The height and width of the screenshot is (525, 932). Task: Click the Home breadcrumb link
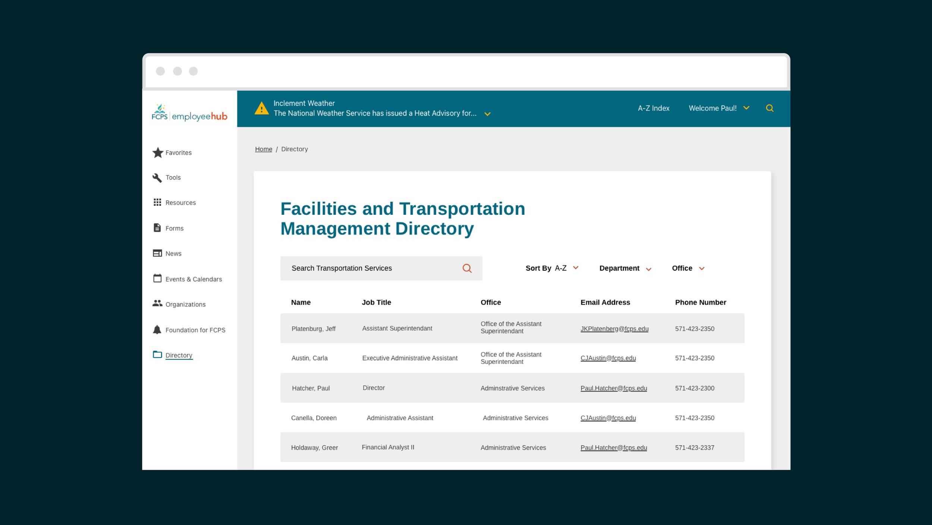pos(263,149)
